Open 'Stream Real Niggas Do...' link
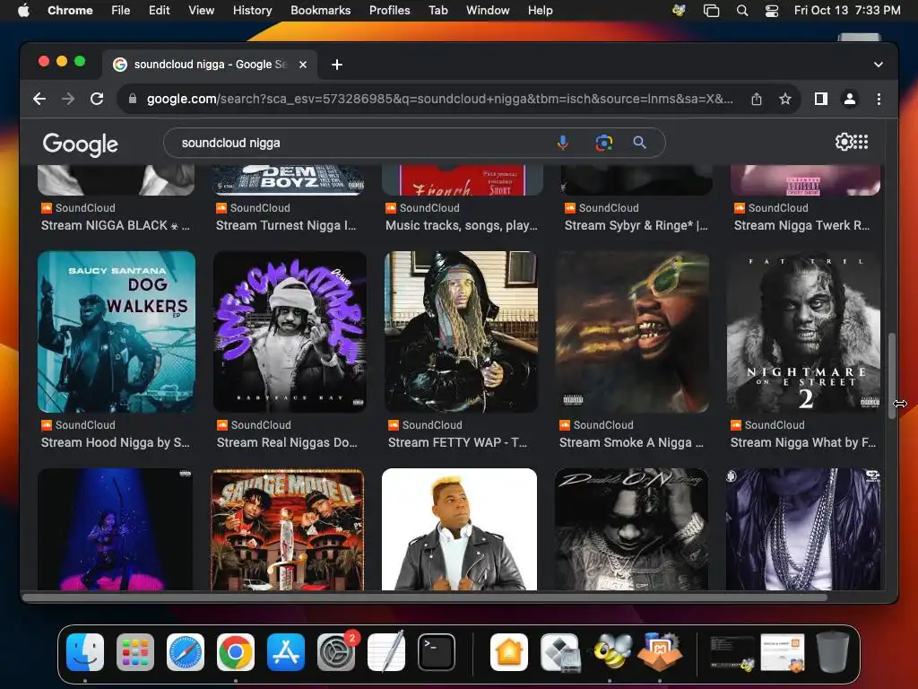Image resolution: width=918 pixels, height=689 pixels. pos(287,442)
